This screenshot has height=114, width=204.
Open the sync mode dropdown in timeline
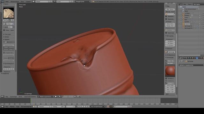98,107
